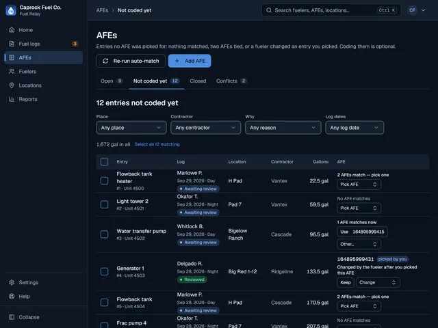Open Fuel logs in the sidebar

(43, 44)
